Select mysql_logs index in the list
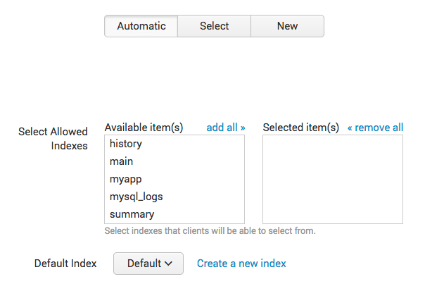Viewport: 425px width, 291px height. (x=175, y=197)
